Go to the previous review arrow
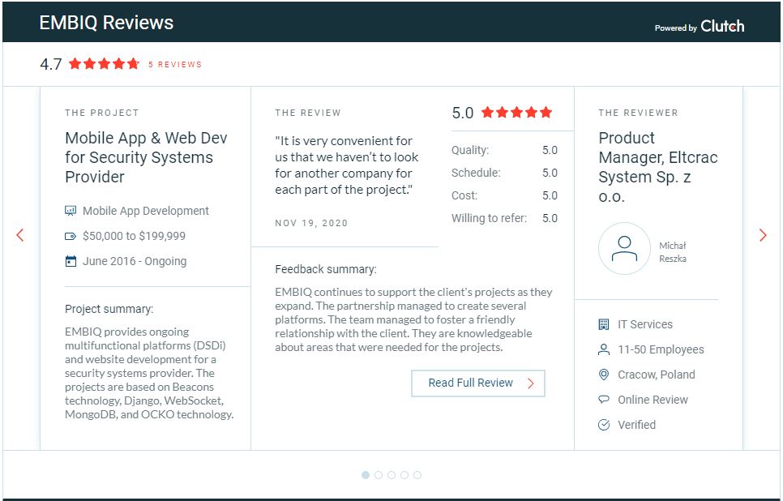The image size is (783, 501). pyautogui.click(x=20, y=235)
